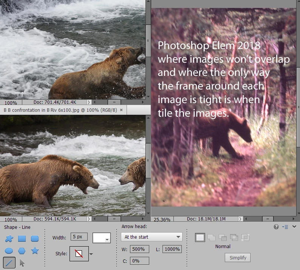Click the 'Normal' label under shape modes
The height and width of the screenshot is (270, 300).
(x=223, y=247)
